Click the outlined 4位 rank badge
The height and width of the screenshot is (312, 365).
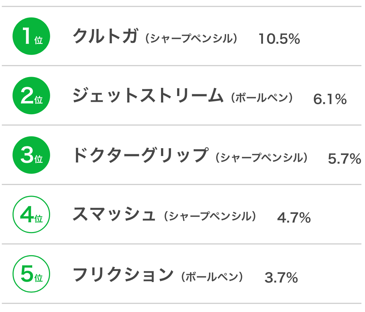click(31, 215)
